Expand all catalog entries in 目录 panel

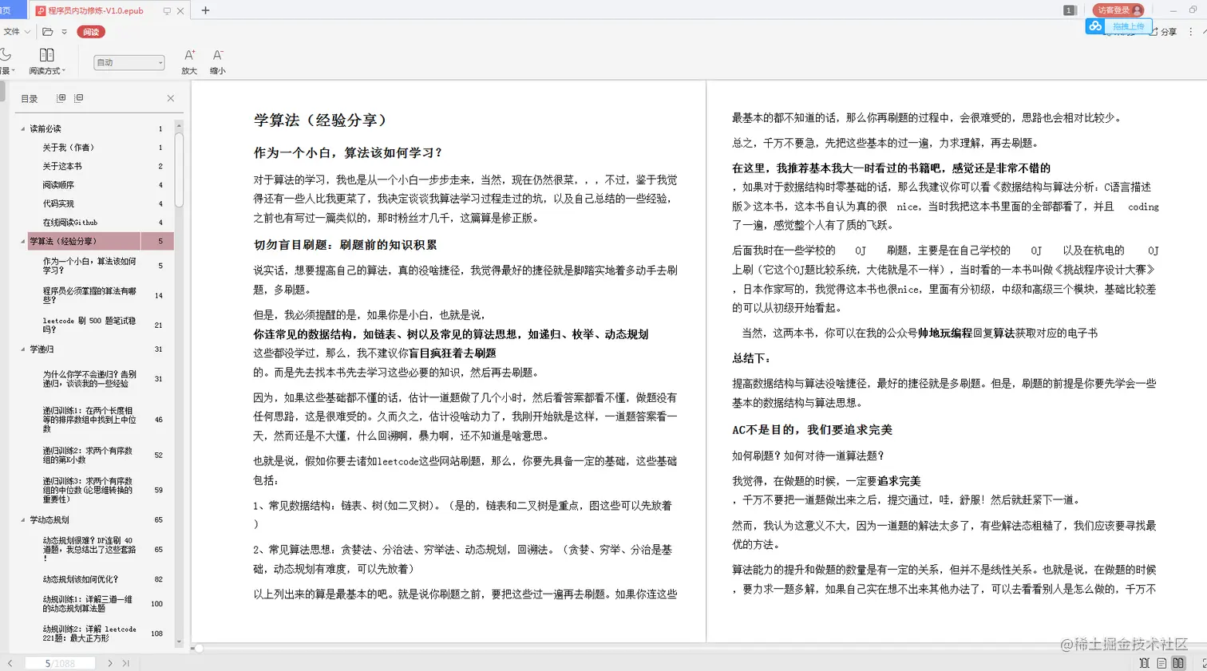(x=61, y=97)
